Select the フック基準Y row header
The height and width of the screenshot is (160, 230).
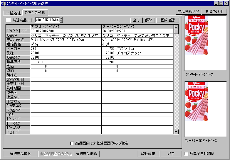pos(18,110)
